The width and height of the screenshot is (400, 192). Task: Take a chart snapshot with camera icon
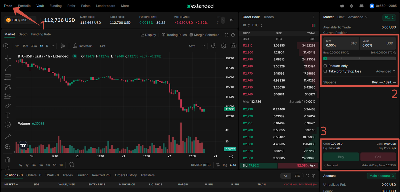coord(233,46)
